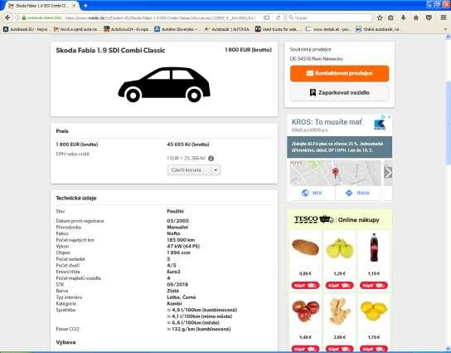Click the envelope icon on contact button

pos(310,73)
